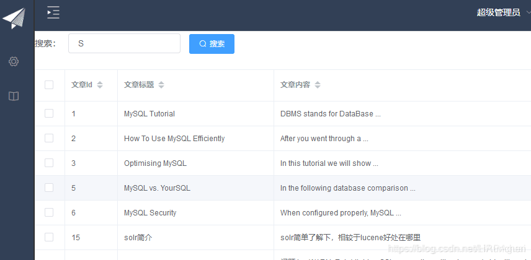Click the 搜索 search button
Image resolution: width=531 pixels, height=260 pixels.
click(212, 43)
